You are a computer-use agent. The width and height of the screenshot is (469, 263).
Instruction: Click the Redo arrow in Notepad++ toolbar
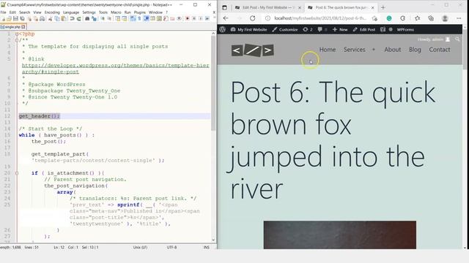click(78, 18)
